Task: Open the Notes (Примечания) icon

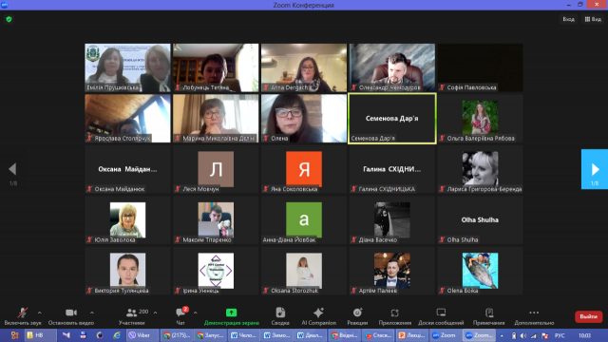Action: pos(489,313)
